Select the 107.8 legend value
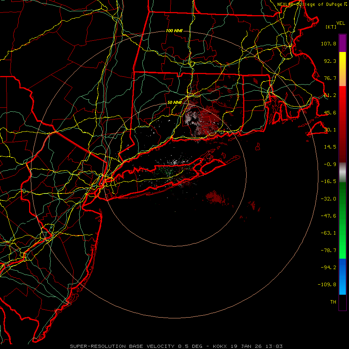Viewport: 349px width, 349px height. point(328,43)
